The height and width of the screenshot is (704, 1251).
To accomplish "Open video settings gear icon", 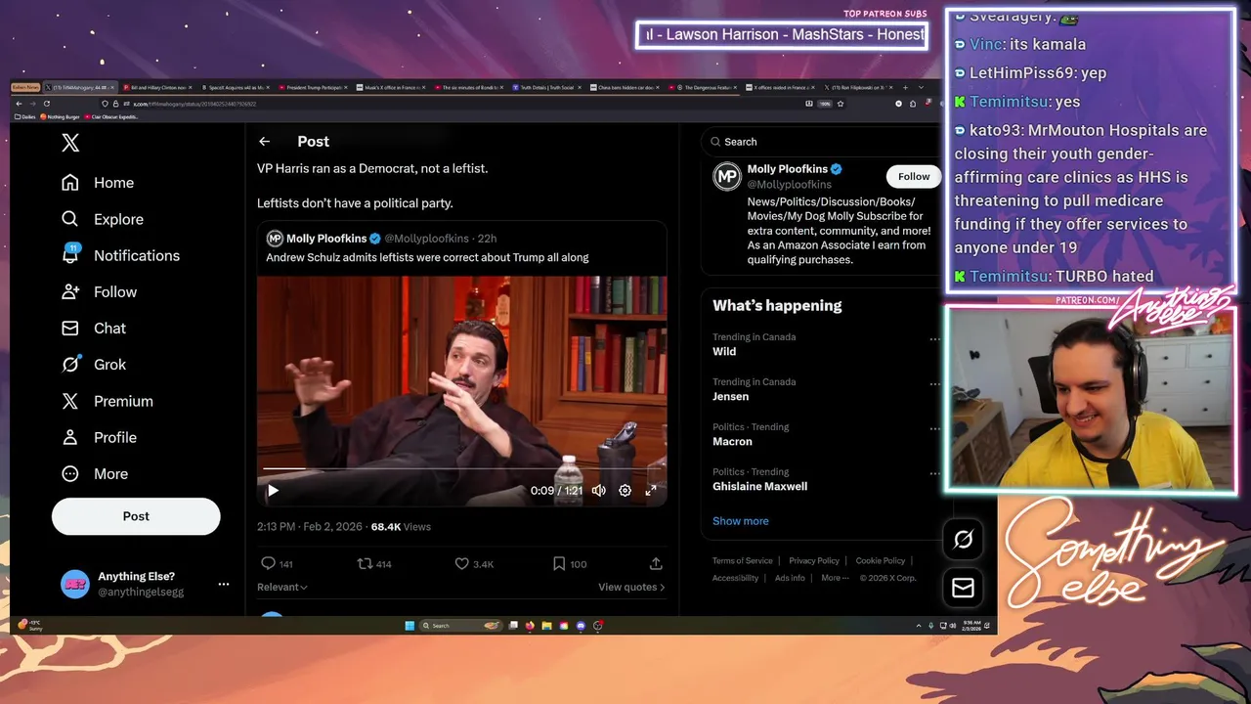I will (x=625, y=491).
